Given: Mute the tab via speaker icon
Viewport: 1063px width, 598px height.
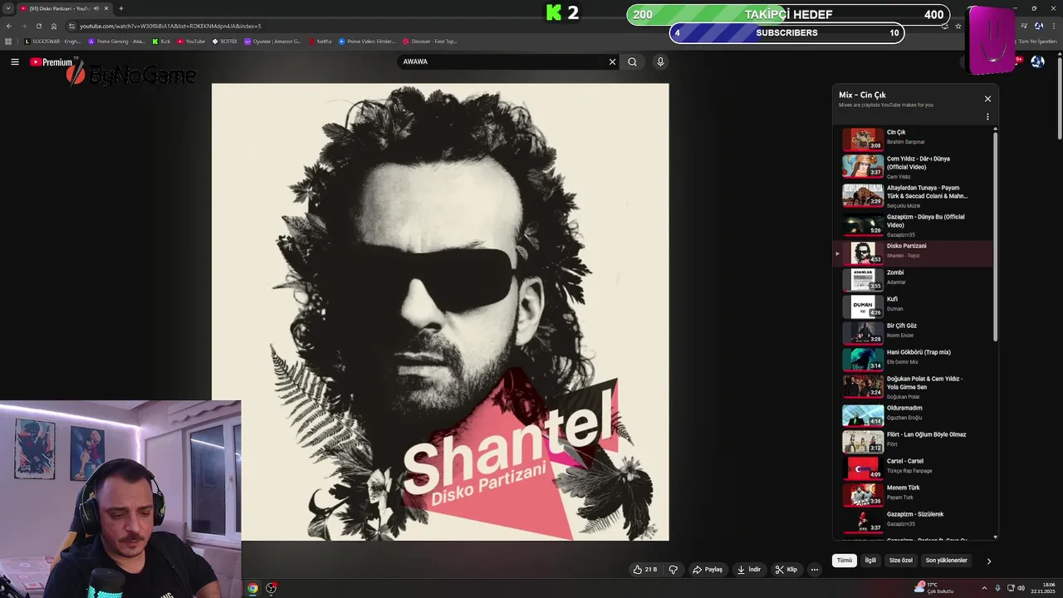Looking at the screenshot, I should coord(96,8).
